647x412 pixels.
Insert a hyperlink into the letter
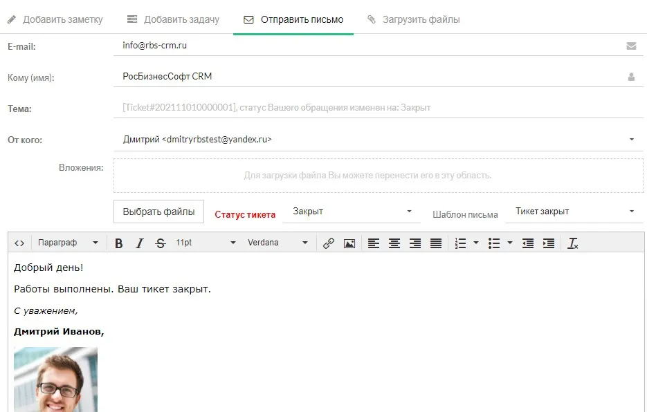tap(329, 243)
